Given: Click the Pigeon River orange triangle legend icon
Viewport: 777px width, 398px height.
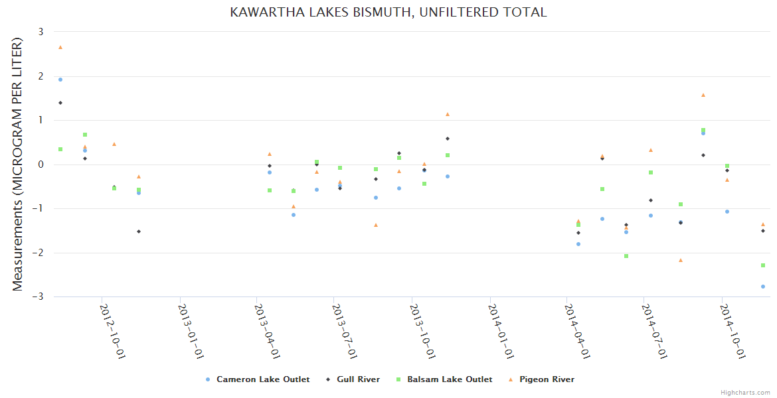Looking at the screenshot, I should [511, 379].
